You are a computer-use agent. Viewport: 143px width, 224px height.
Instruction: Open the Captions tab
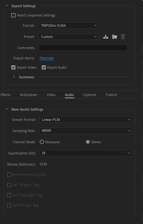pos(90,95)
